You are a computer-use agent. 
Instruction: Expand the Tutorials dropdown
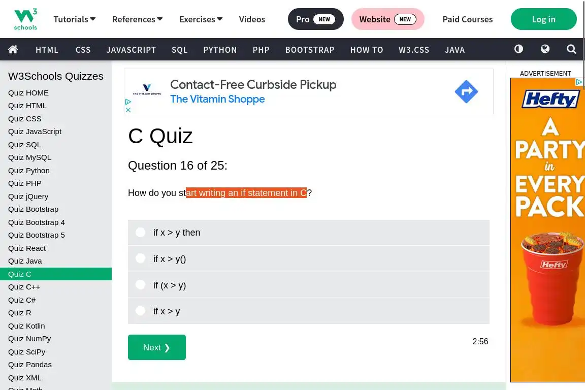coord(74,19)
